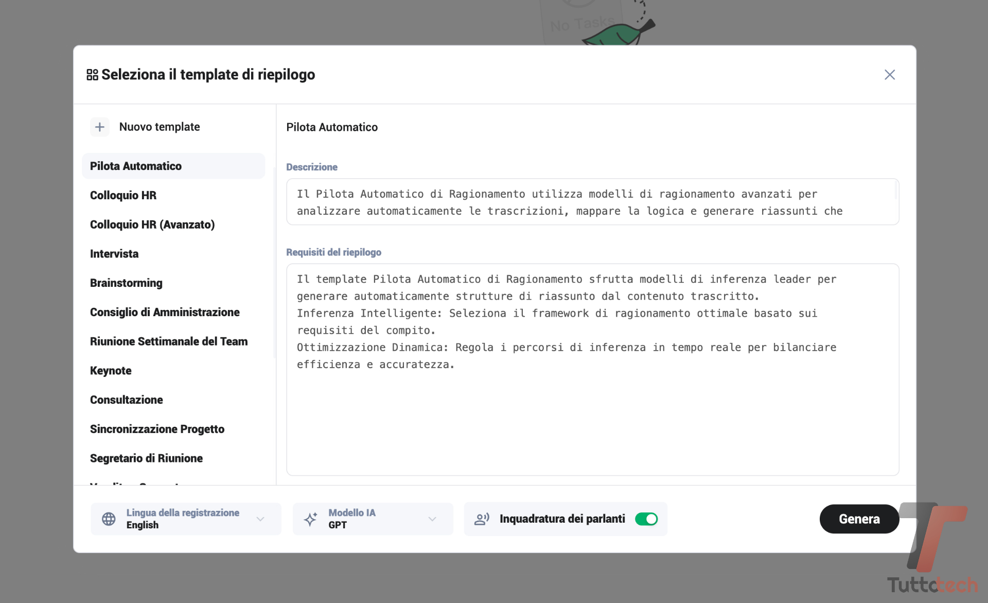Click the plus icon for Nuovo template
The width and height of the screenshot is (988, 603).
click(x=99, y=127)
